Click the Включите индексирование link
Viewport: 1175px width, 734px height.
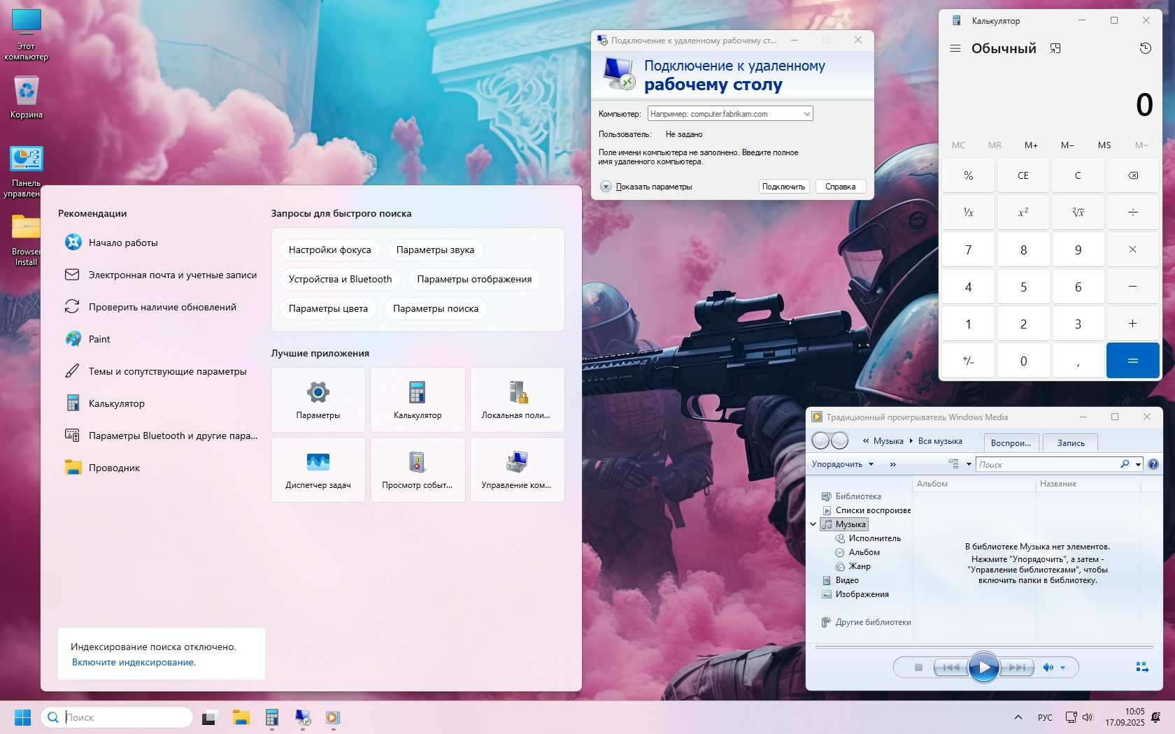(134, 663)
